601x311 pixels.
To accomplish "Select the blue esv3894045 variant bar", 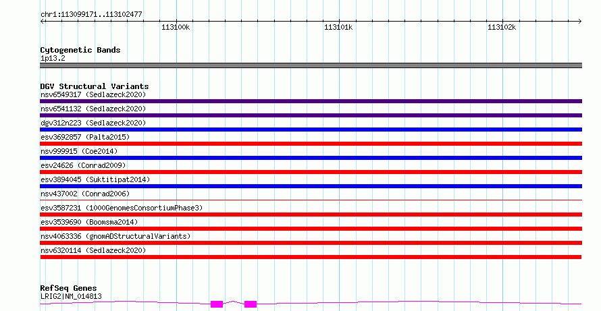I will point(311,186).
